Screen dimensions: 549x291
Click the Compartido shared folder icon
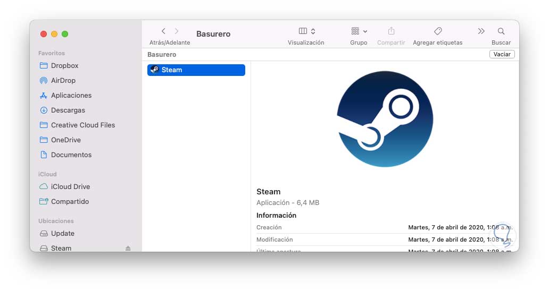coord(44,202)
